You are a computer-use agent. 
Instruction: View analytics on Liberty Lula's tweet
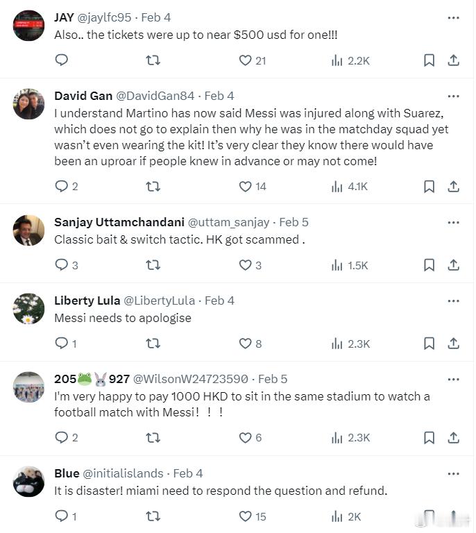point(338,344)
